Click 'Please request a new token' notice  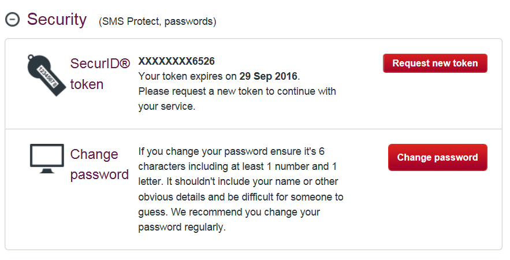(237, 99)
